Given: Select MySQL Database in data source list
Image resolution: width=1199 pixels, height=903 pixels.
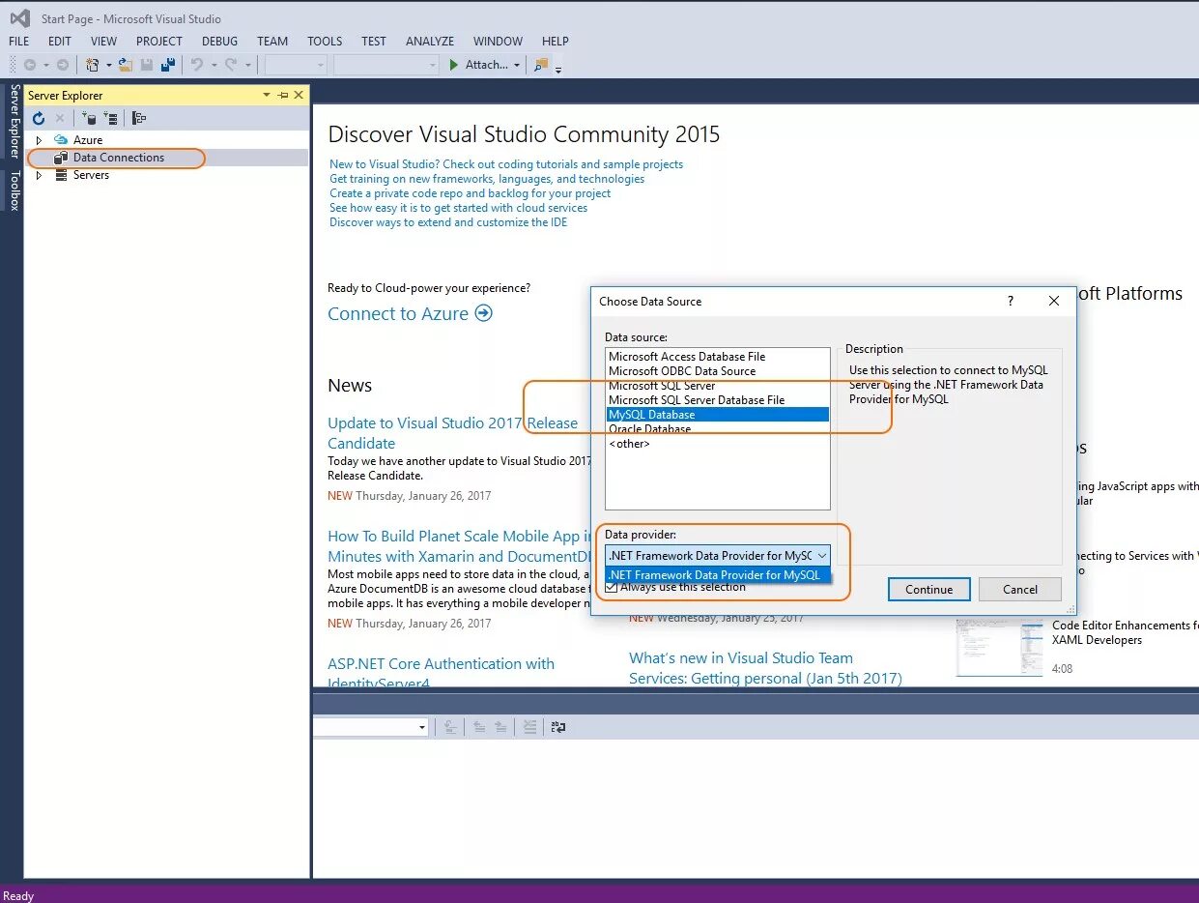Looking at the screenshot, I should point(718,415).
